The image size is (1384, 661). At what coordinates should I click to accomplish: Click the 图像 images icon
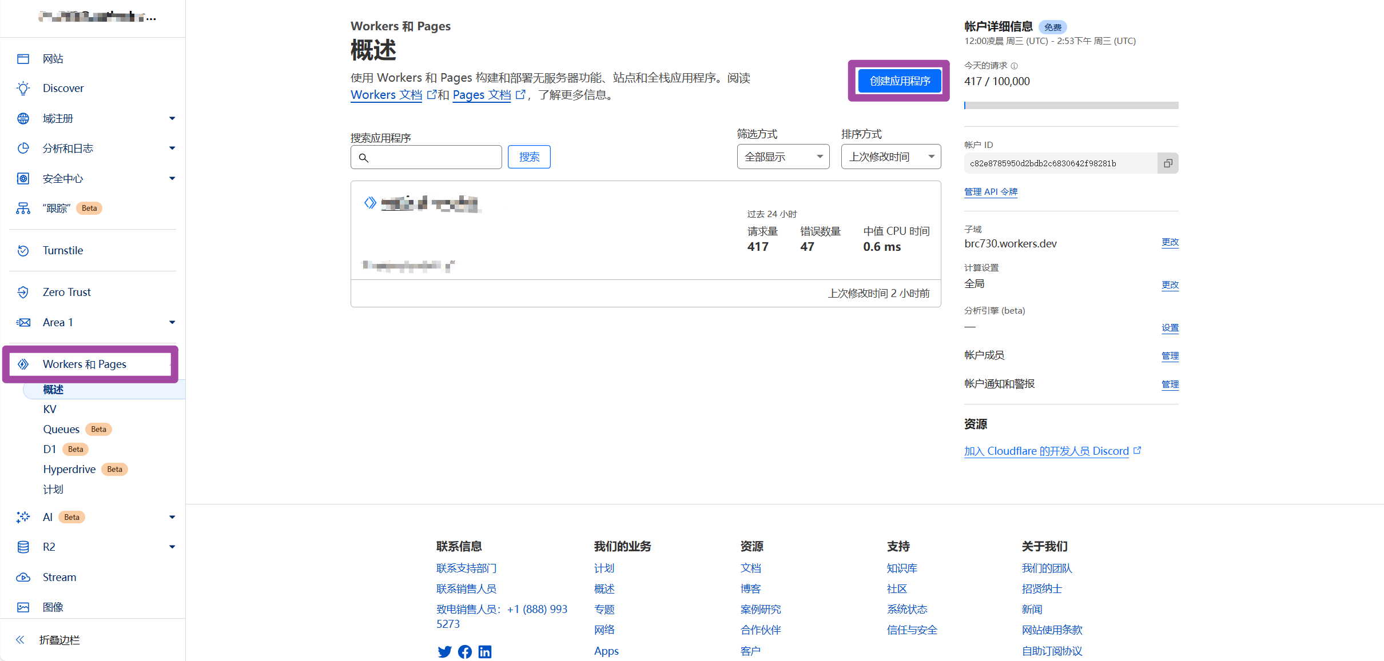point(23,607)
